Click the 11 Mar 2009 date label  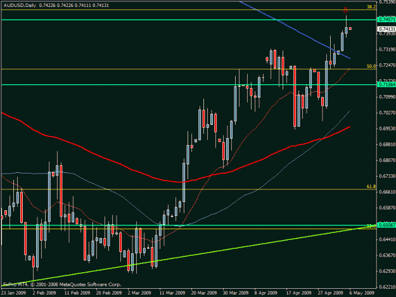coord(172,293)
